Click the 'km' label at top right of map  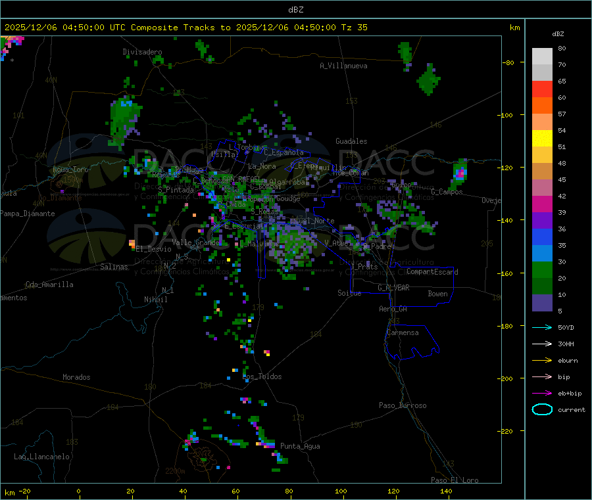point(514,28)
